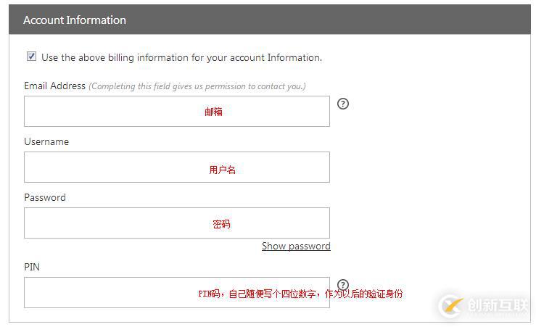Click the watermark logo icon at bottom right
The height and width of the screenshot is (327, 536).
point(450,306)
